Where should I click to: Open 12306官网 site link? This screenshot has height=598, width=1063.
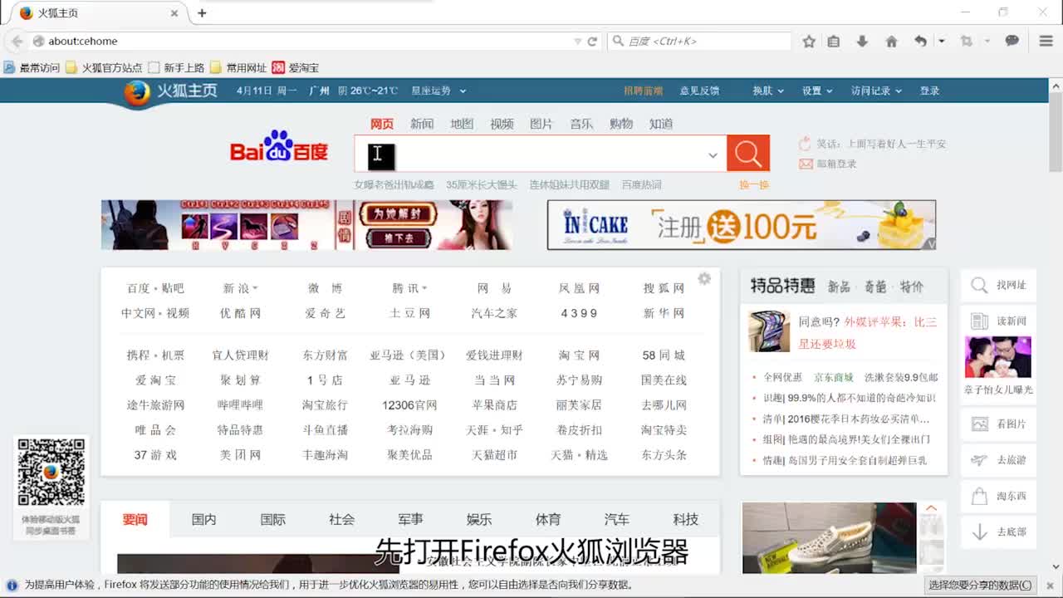(409, 404)
